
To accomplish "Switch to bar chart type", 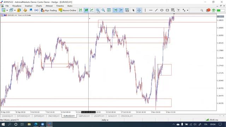I will 81,10.
